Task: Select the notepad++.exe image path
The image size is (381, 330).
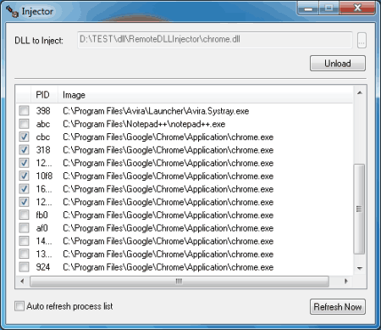Action: coord(144,124)
